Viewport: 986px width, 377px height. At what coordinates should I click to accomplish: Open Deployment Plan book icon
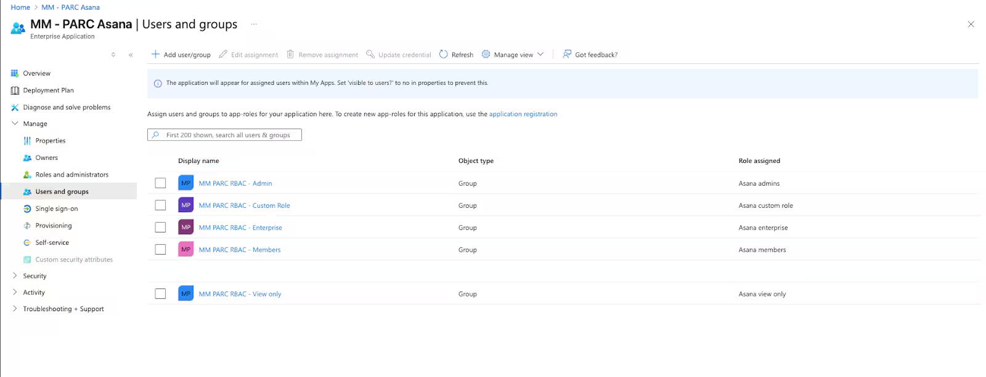point(15,90)
